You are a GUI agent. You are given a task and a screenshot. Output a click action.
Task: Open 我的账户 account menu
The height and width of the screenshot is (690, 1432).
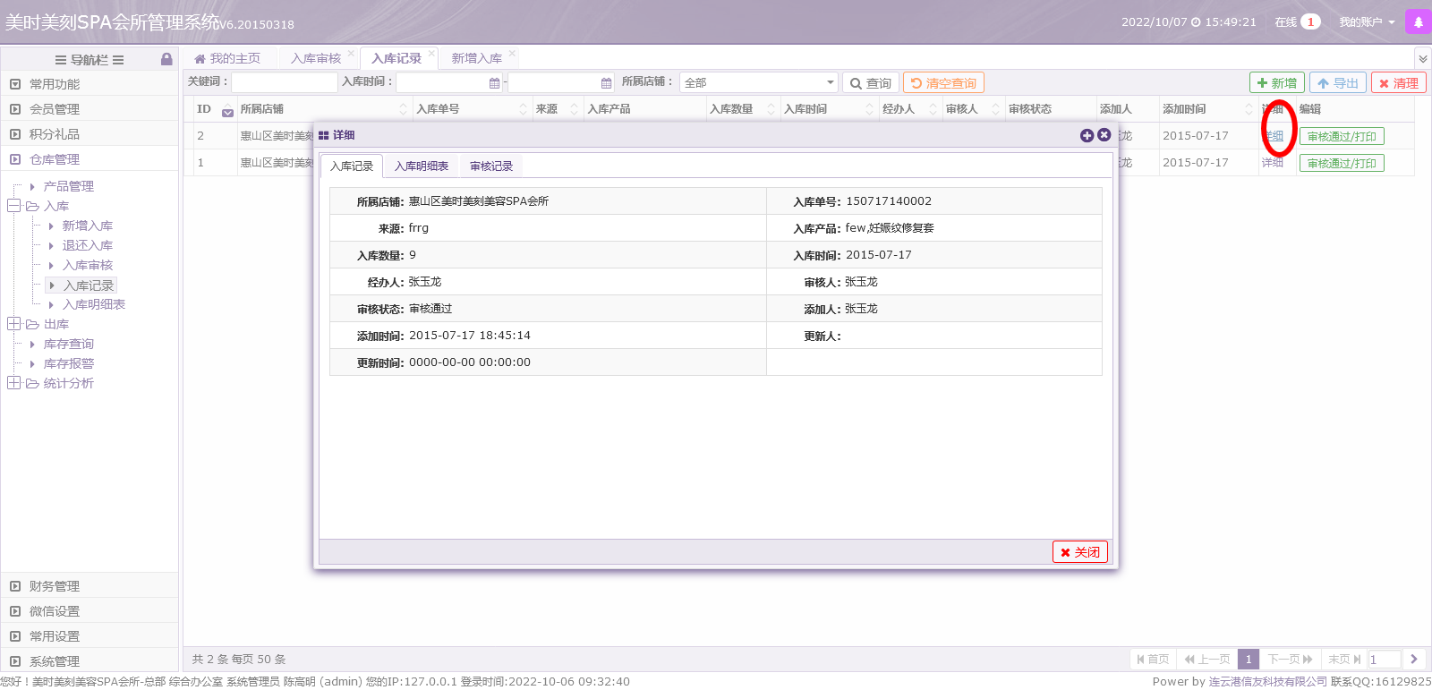pyautogui.click(x=1367, y=22)
